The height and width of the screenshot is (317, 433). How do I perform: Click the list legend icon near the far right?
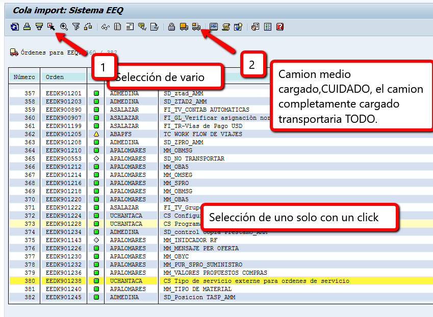[267, 27]
